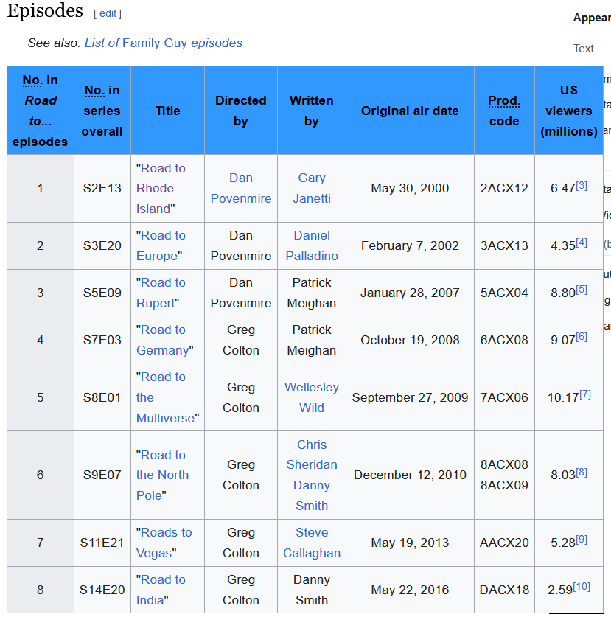Select production code 2ACX12
This screenshot has width=611, height=617.
click(504, 188)
